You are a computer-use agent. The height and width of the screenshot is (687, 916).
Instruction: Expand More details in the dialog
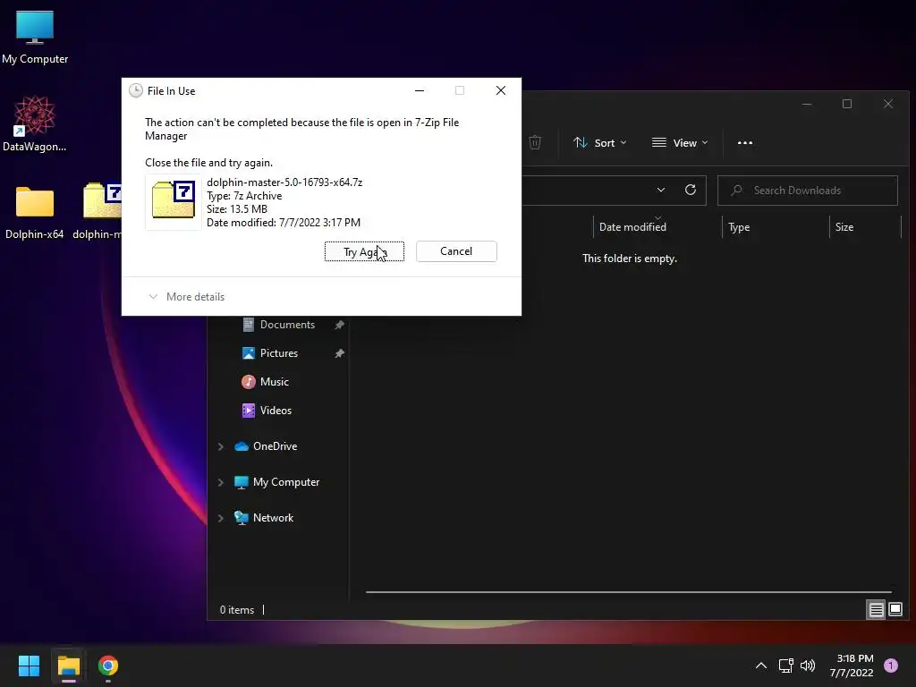pyautogui.click(x=187, y=297)
